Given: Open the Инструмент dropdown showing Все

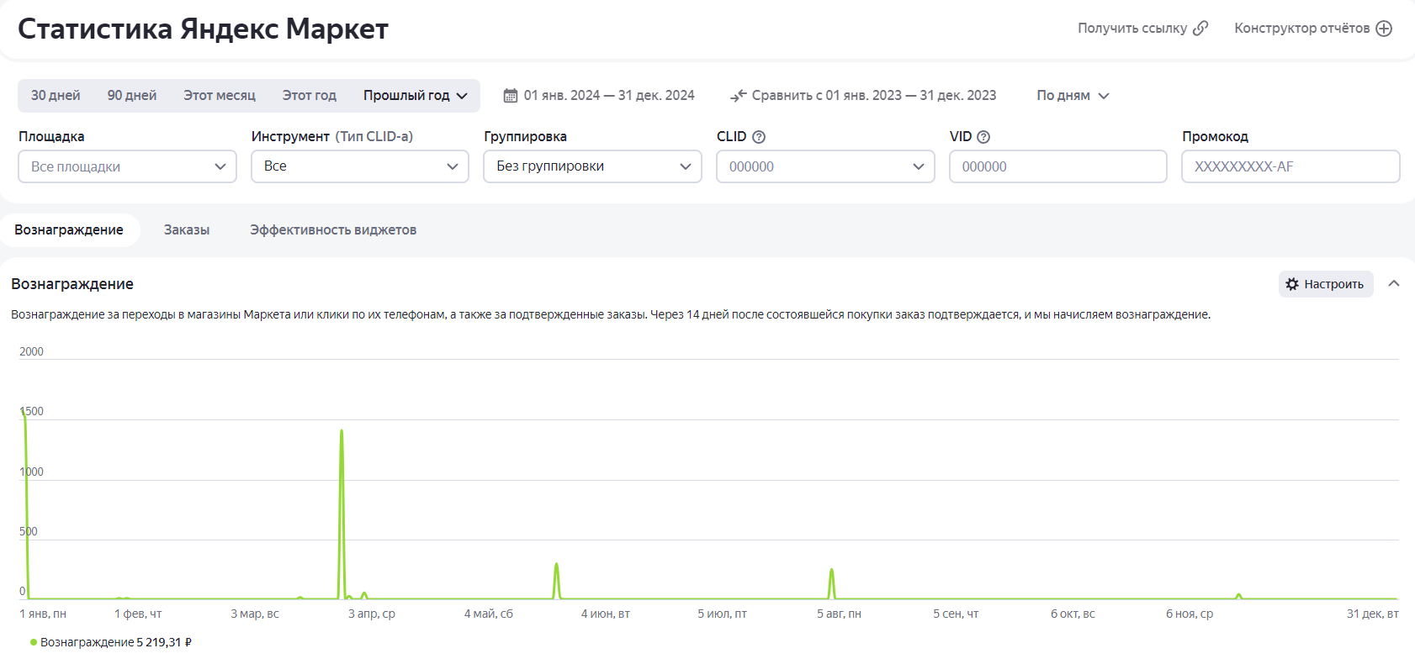Looking at the screenshot, I should (360, 166).
